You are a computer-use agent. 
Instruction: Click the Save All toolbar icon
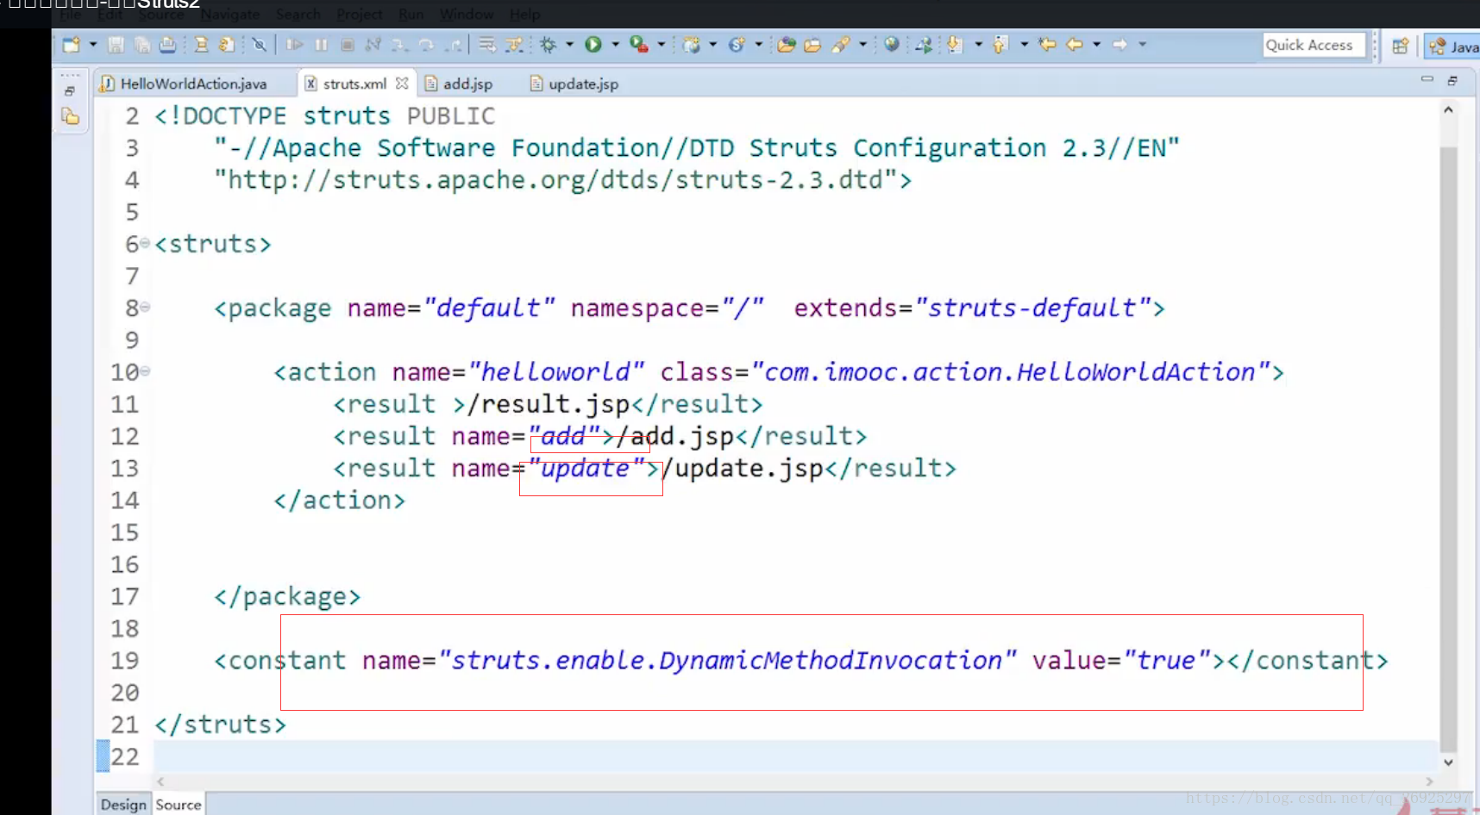(141, 44)
